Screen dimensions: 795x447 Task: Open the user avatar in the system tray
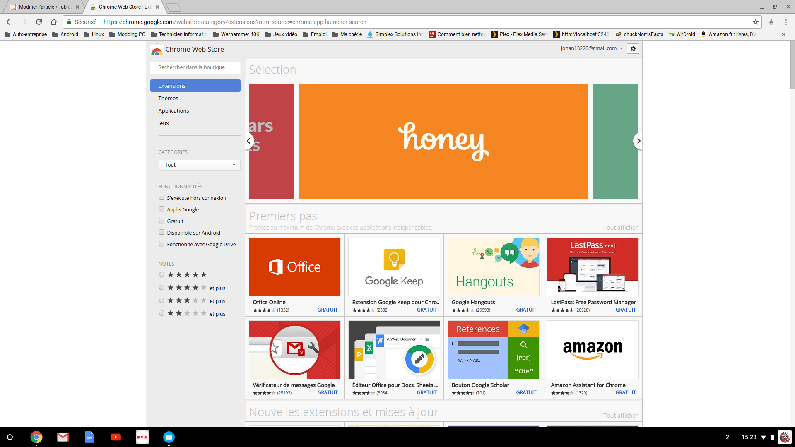[x=785, y=437]
